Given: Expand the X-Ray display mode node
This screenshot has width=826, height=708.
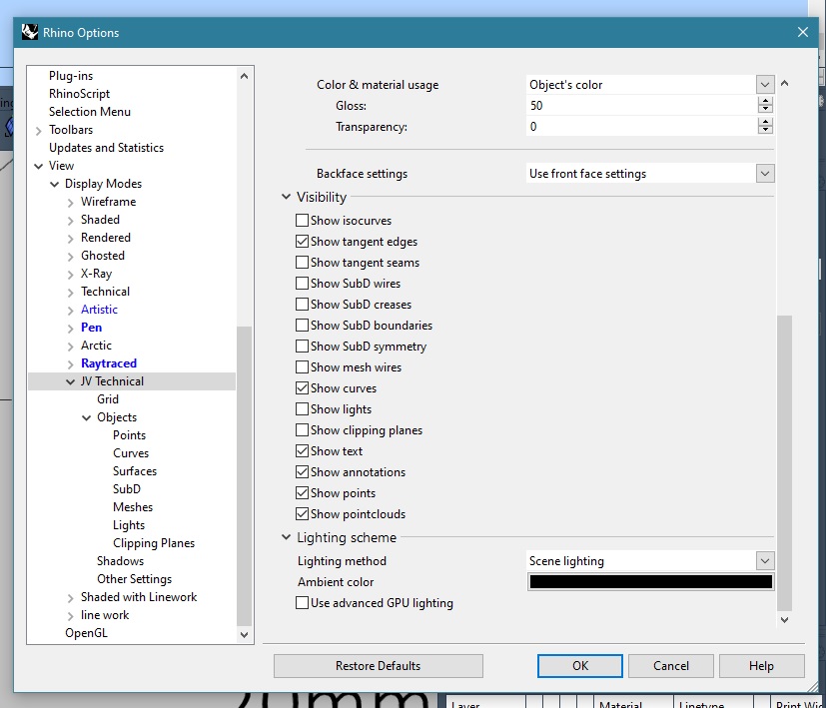Looking at the screenshot, I should 70,274.
